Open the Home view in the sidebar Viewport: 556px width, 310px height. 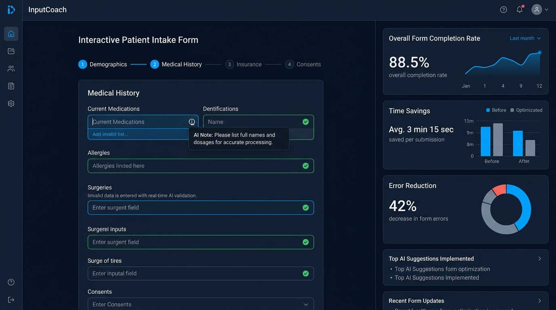coord(11,34)
